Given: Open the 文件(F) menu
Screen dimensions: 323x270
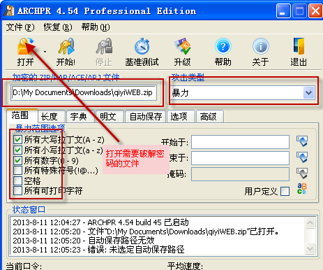Looking at the screenshot, I should (x=20, y=27).
